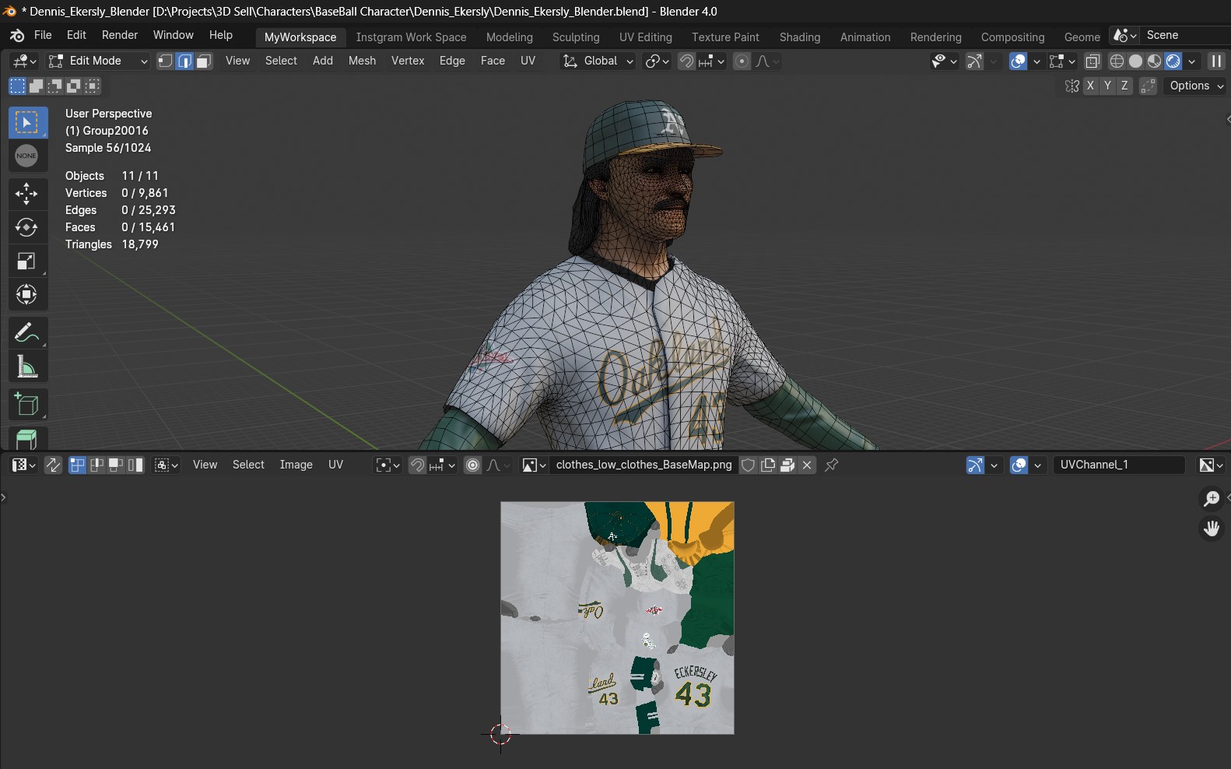The image size is (1231, 769).
Task: Toggle Z axis mesh mirror
Action: (1124, 86)
